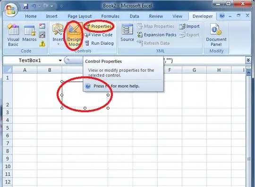Close the workbook window in ribbon
The height and width of the screenshot is (187, 255).
[x=247, y=16]
